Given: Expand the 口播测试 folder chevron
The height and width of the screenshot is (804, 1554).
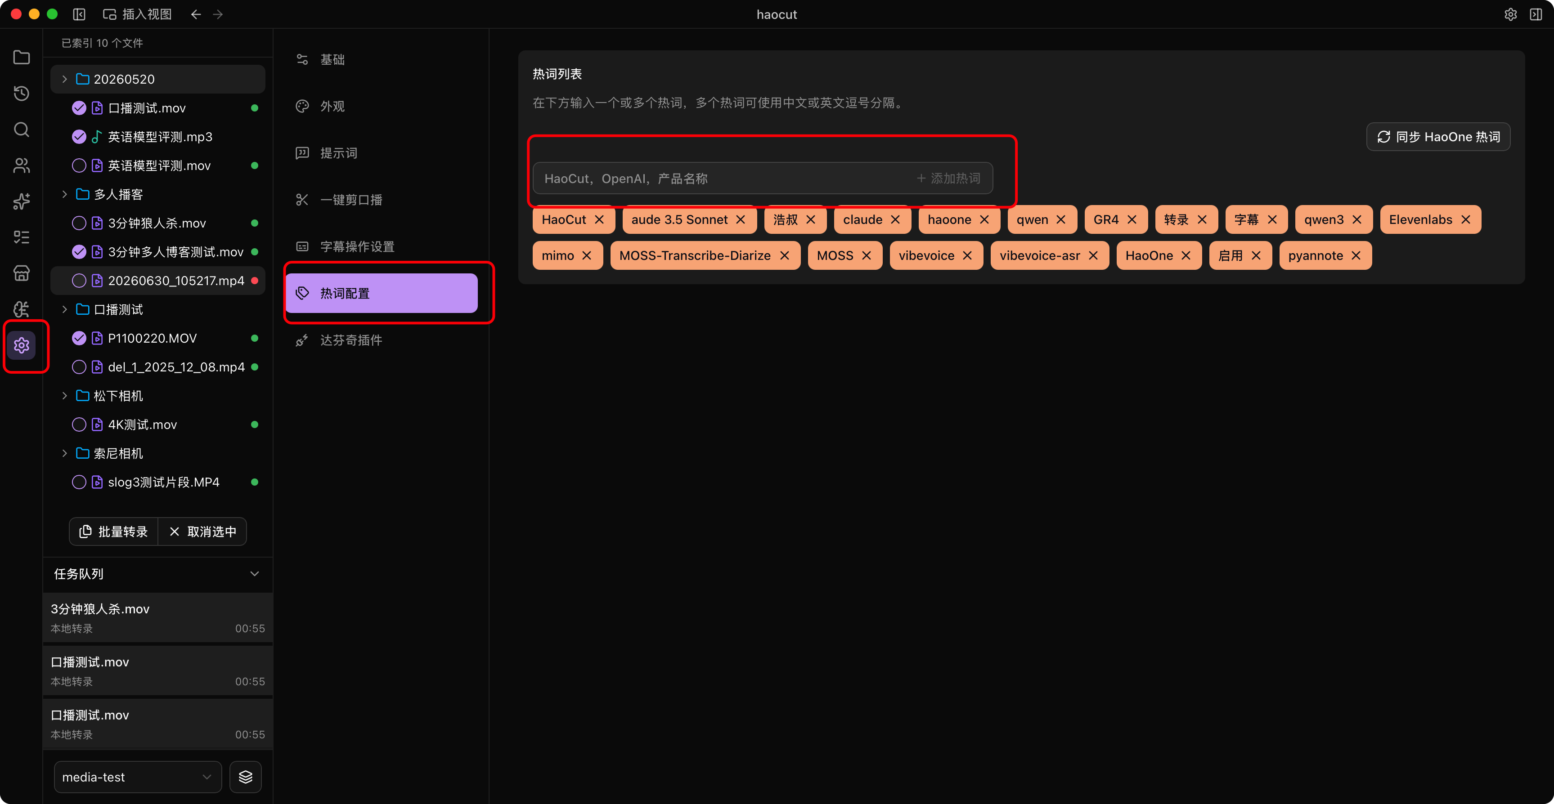Looking at the screenshot, I should point(64,309).
